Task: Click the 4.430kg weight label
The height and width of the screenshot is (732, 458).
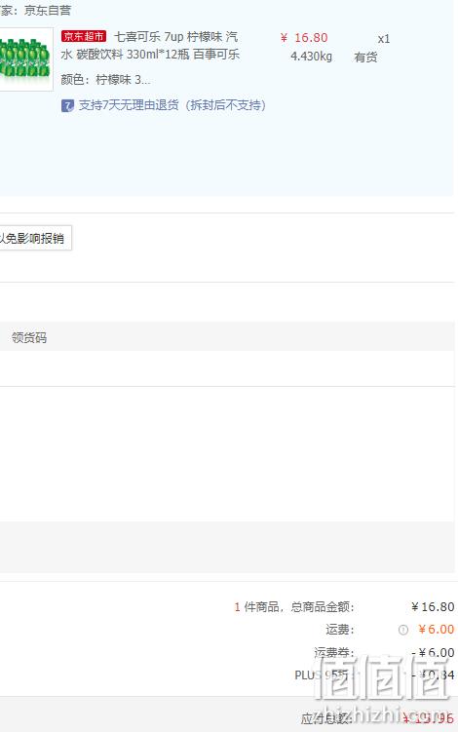Action: point(311,57)
